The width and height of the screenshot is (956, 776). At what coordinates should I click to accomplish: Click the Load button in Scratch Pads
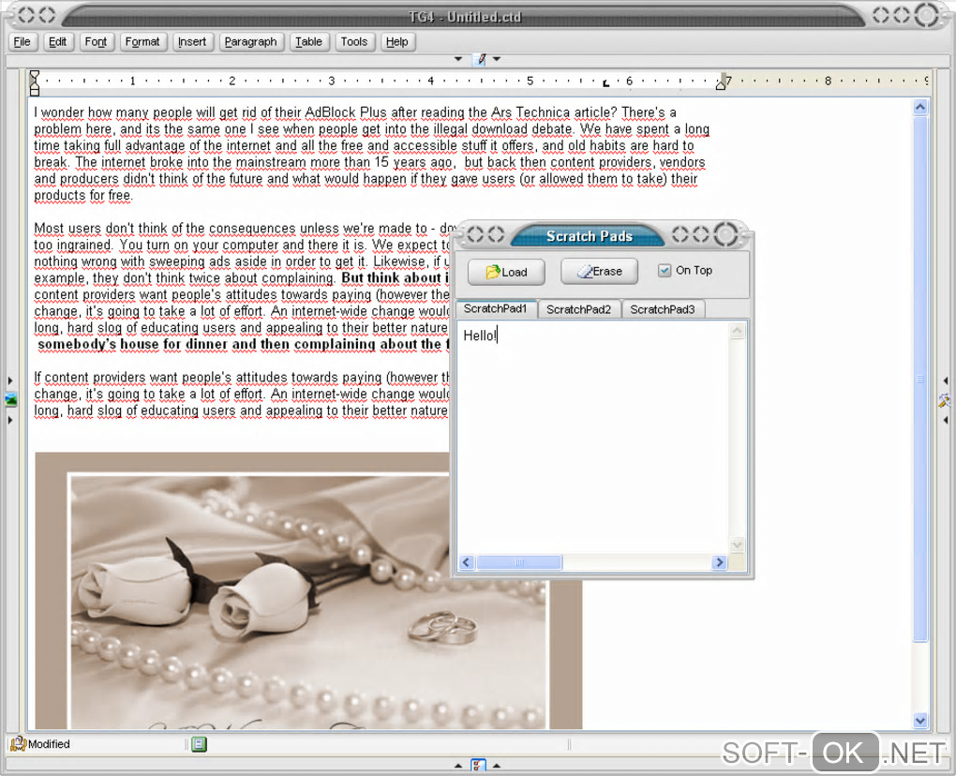506,272
